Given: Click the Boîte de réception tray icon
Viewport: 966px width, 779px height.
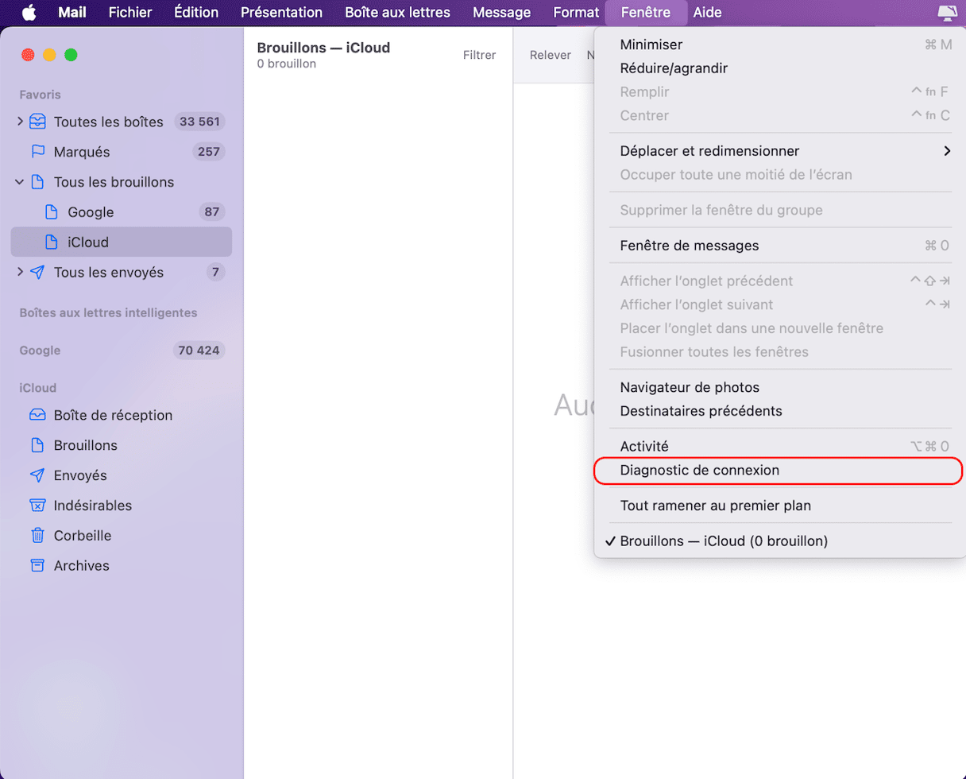Looking at the screenshot, I should 37,415.
